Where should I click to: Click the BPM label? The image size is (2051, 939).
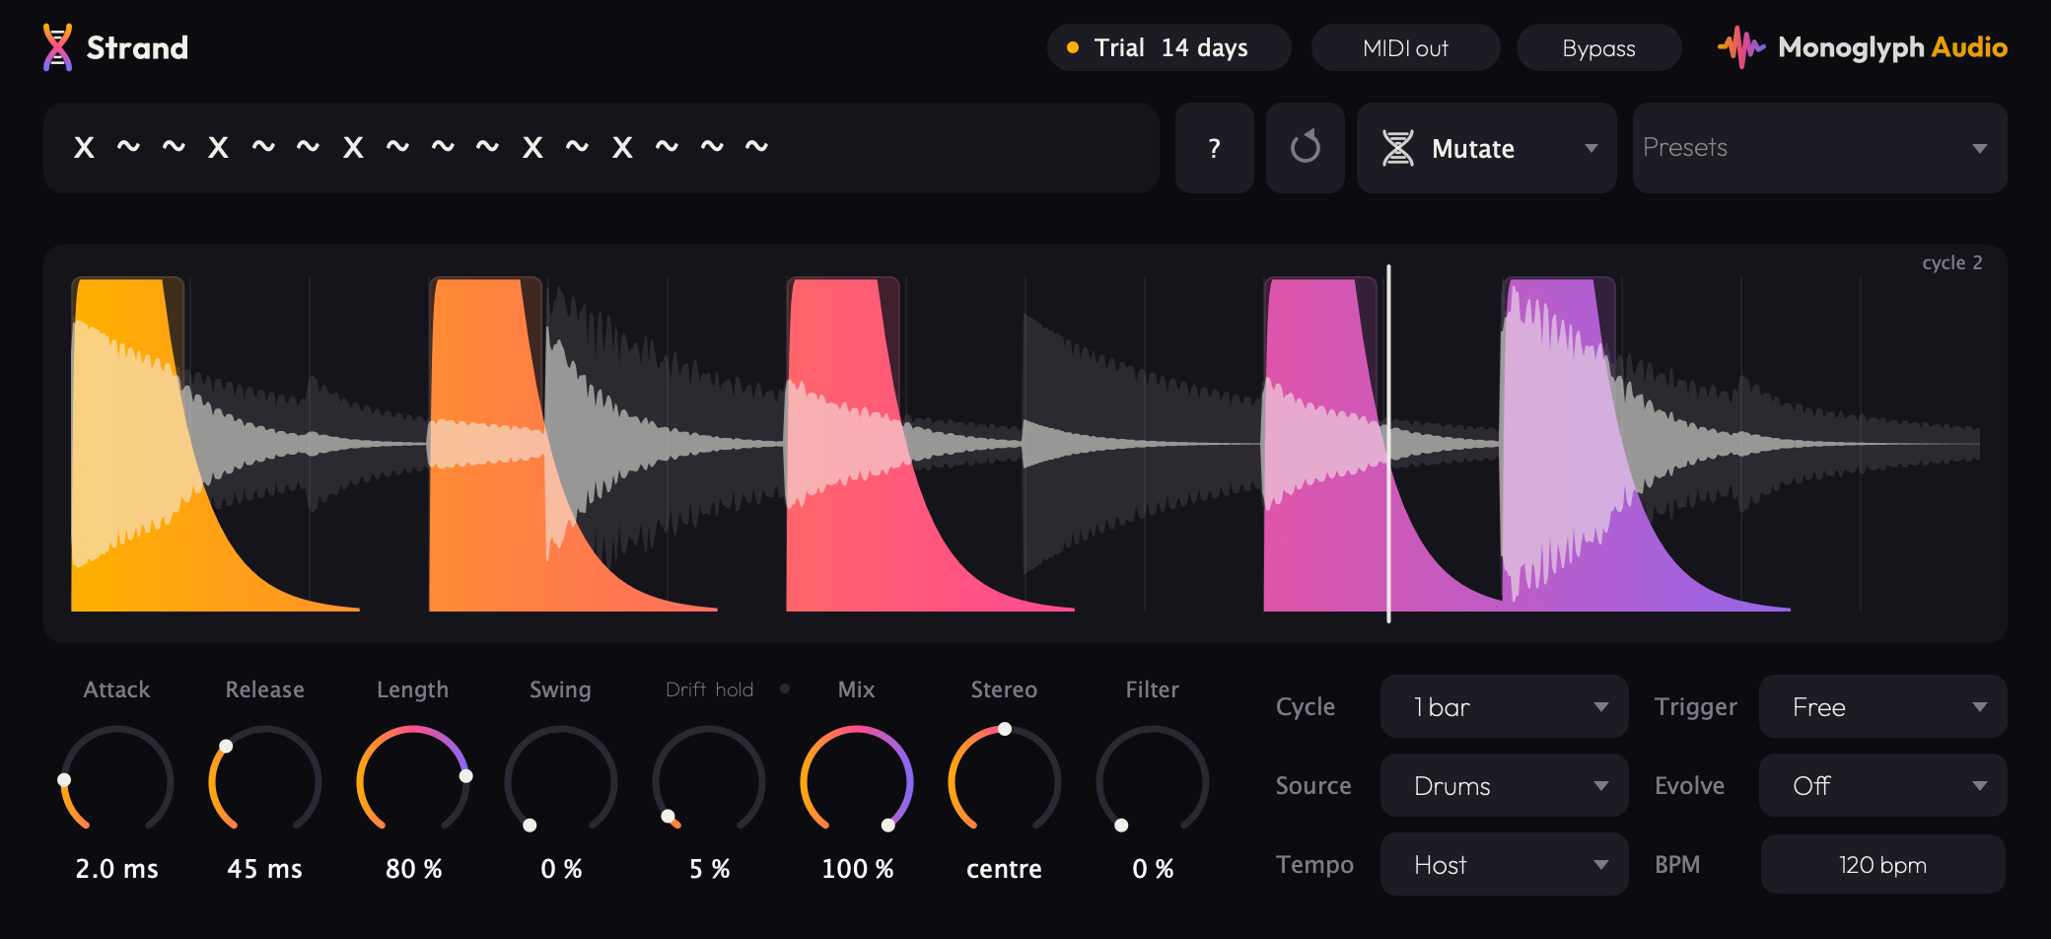point(1676,864)
